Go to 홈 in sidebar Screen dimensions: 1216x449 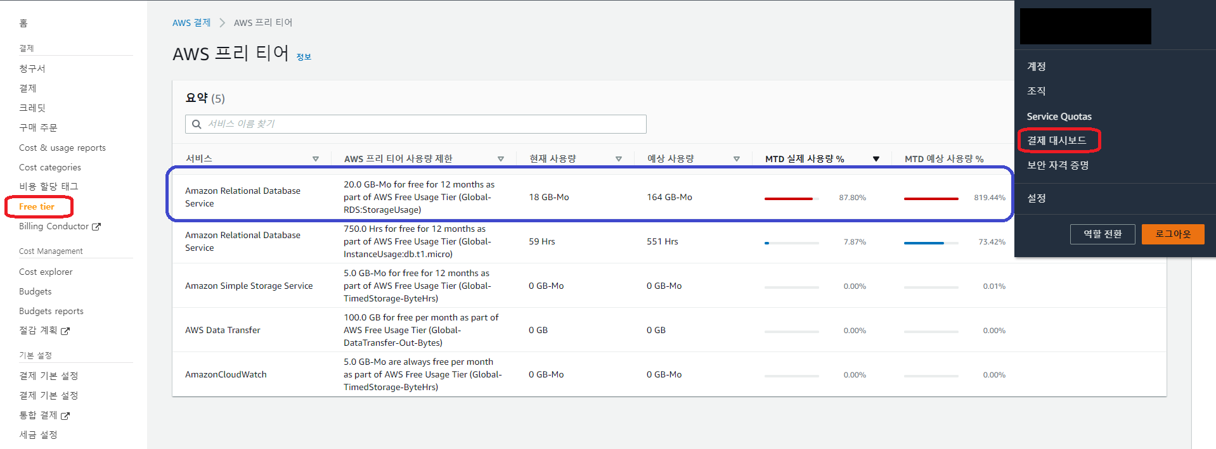pyautogui.click(x=23, y=23)
